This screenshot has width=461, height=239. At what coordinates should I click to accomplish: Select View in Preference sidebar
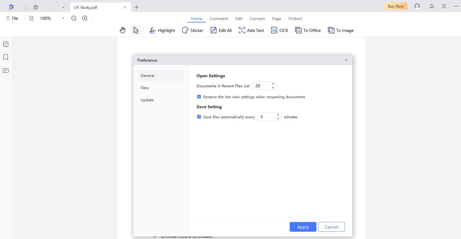pyautogui.click(x=161, y=88)
